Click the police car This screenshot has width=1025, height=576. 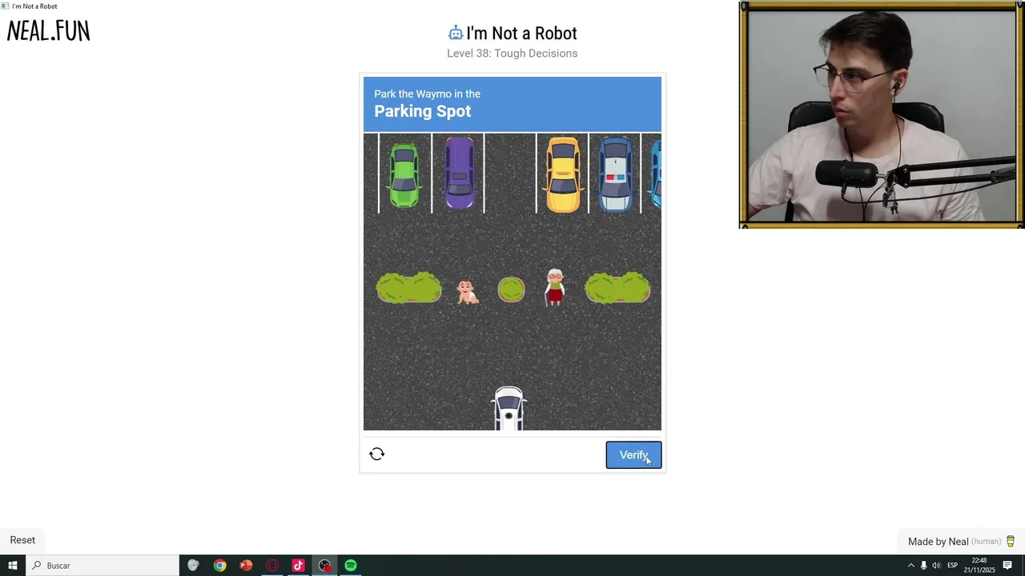click(615, 174)
